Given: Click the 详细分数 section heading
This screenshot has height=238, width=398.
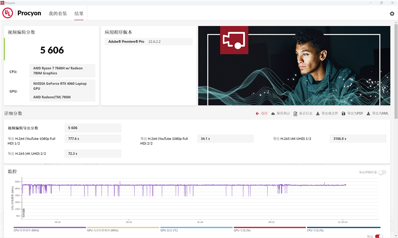Looking at the screenshot, I should click(13, 114).
